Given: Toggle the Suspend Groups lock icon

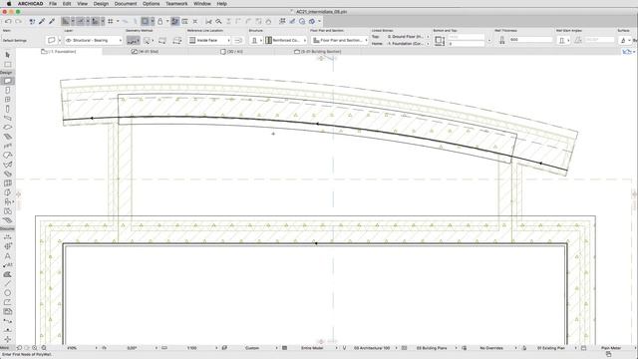Looking at the screenshot, I should point(159,21).
